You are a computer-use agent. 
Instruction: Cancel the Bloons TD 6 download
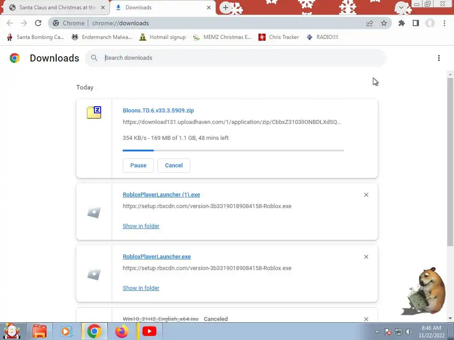tap(174, 166)
